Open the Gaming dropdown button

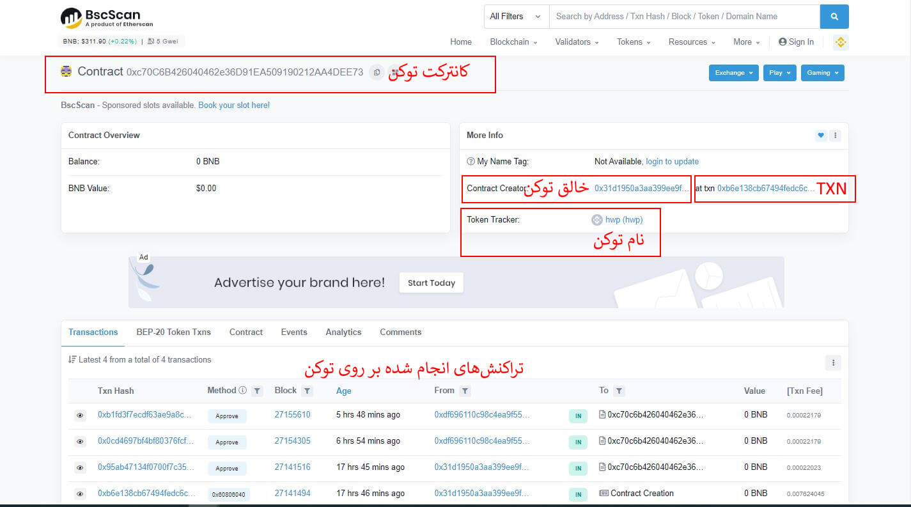[822, 73]
